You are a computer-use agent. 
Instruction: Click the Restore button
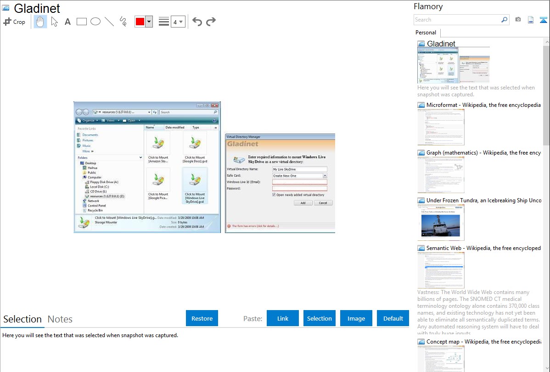pos(202,318)
